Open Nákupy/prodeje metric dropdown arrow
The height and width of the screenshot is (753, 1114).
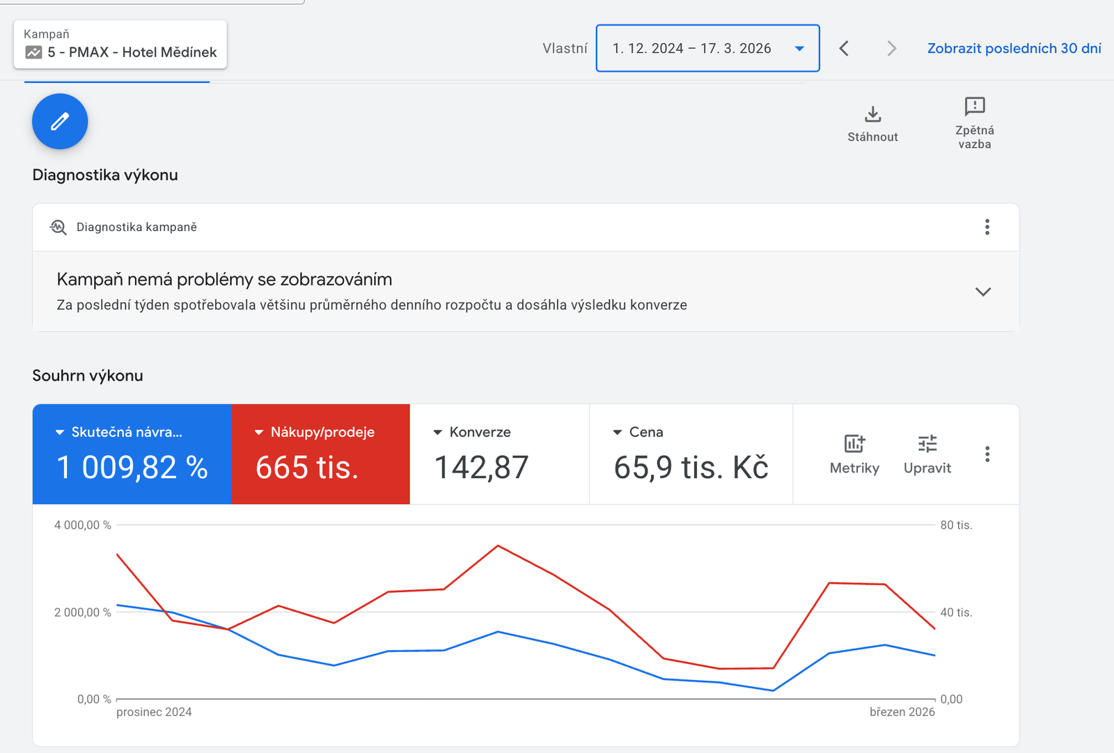click(259, 432)
